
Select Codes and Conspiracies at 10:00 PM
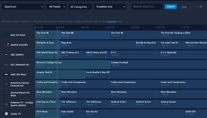pos(135,84)
